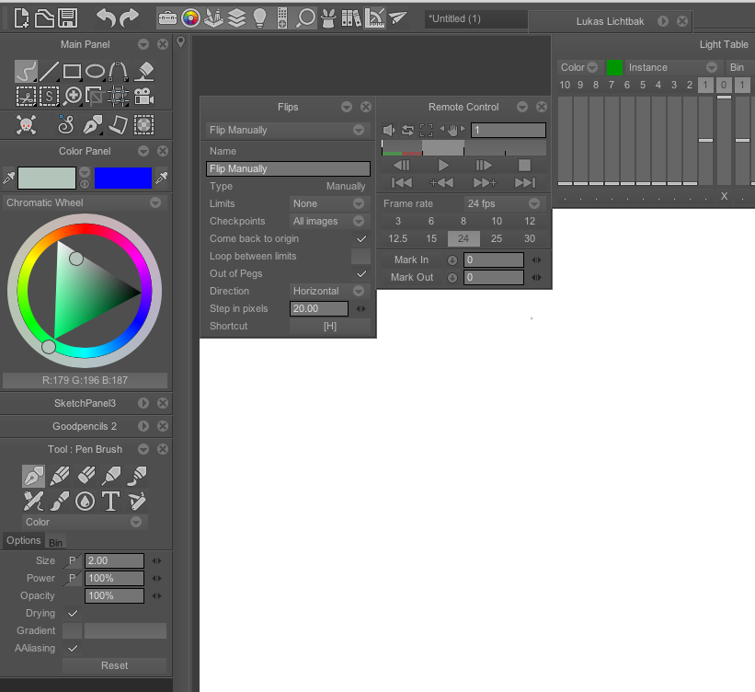Pick A color with left eyedropper
The image size is (755, 692).
(x=8, y=178)
